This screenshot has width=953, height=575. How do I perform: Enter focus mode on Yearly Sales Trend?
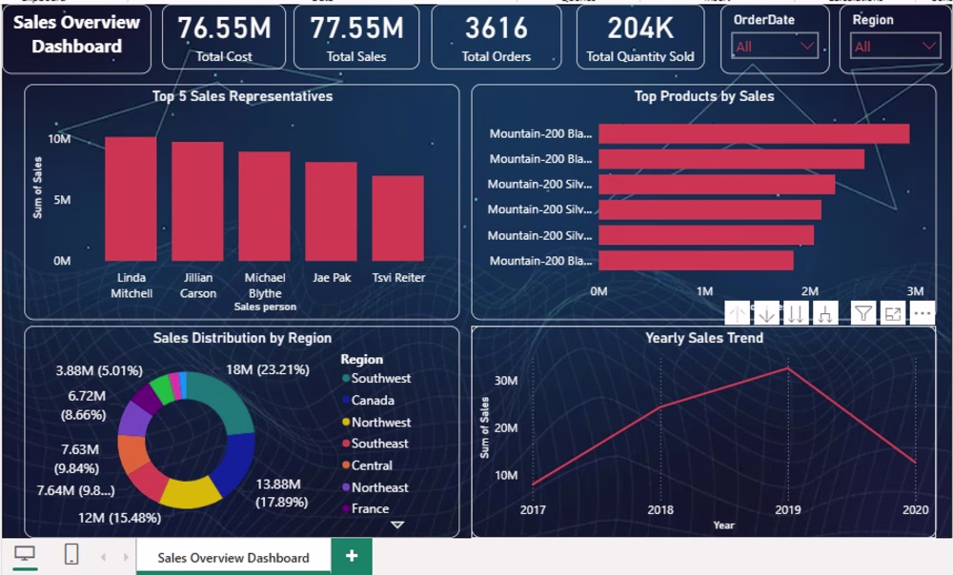[893, 314]
